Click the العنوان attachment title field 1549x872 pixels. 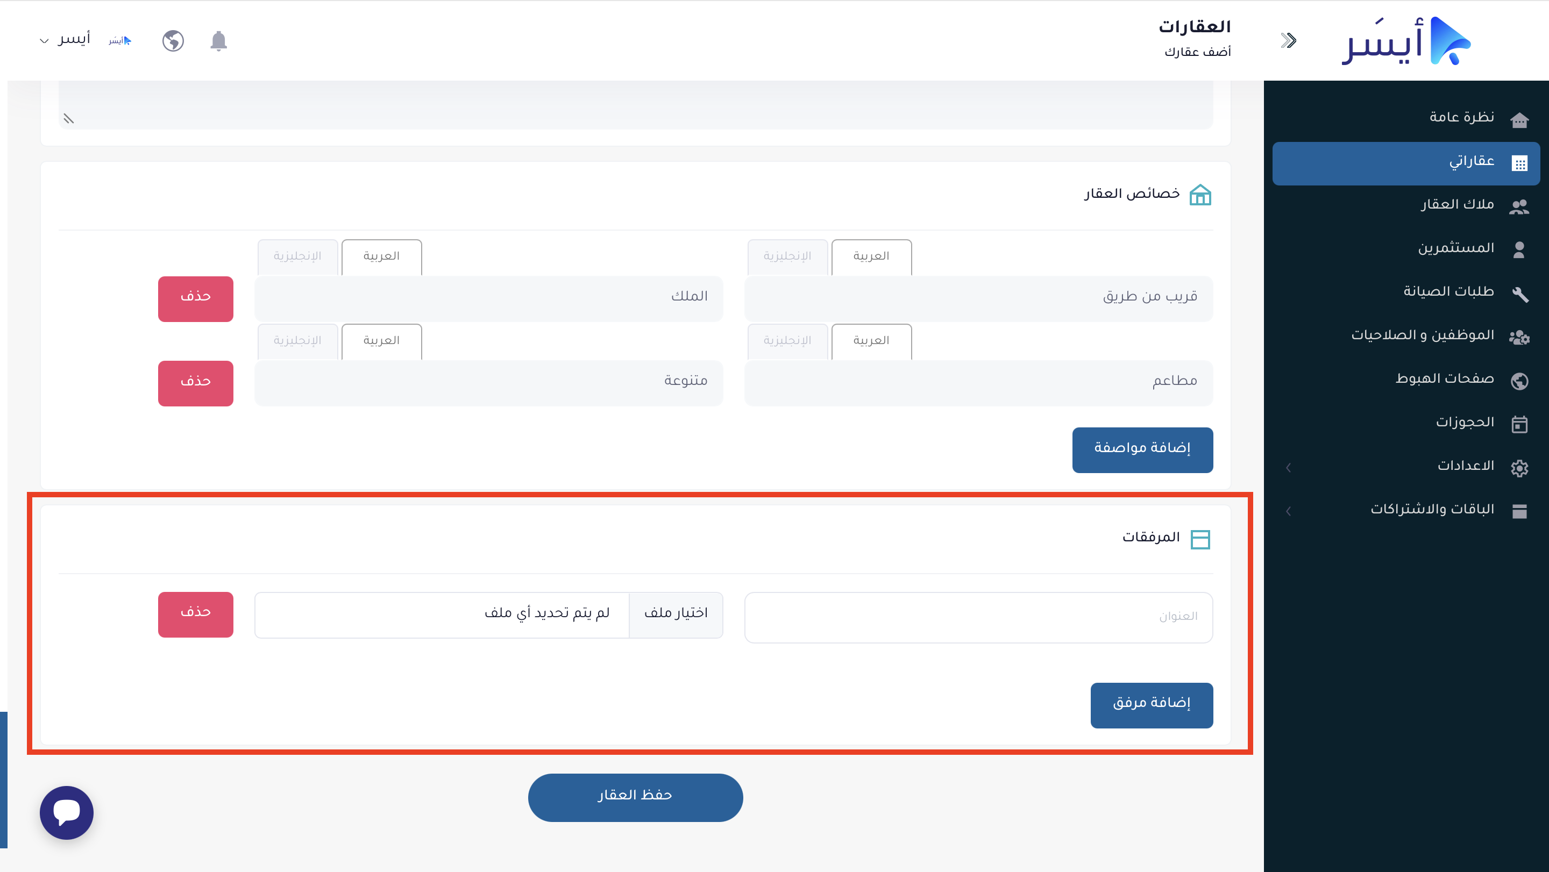[978, 617]
